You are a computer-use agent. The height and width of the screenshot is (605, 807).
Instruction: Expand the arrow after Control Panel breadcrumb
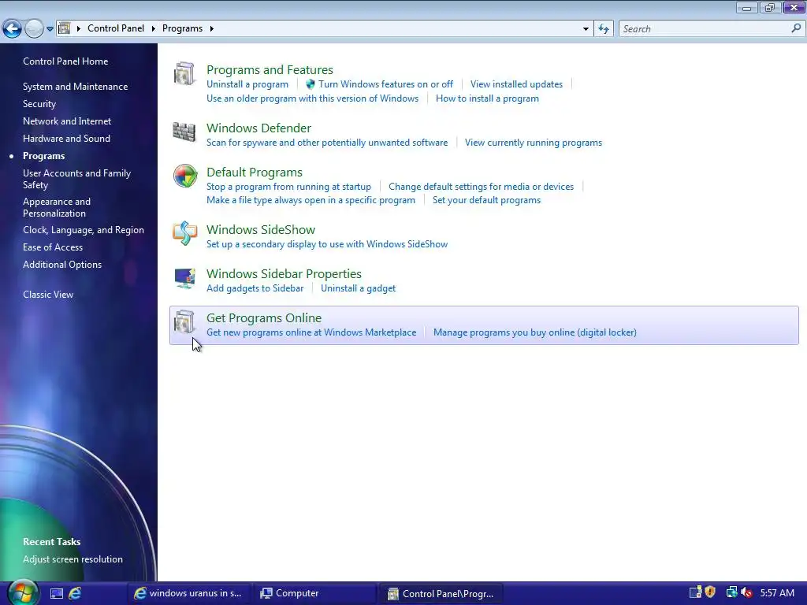point(154,28)
